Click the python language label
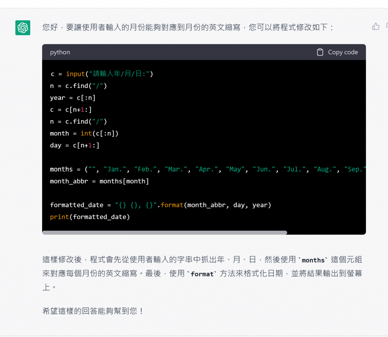388x337 pixels. click(60, 52)
